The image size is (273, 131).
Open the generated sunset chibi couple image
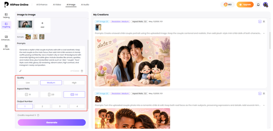point(132,118)
